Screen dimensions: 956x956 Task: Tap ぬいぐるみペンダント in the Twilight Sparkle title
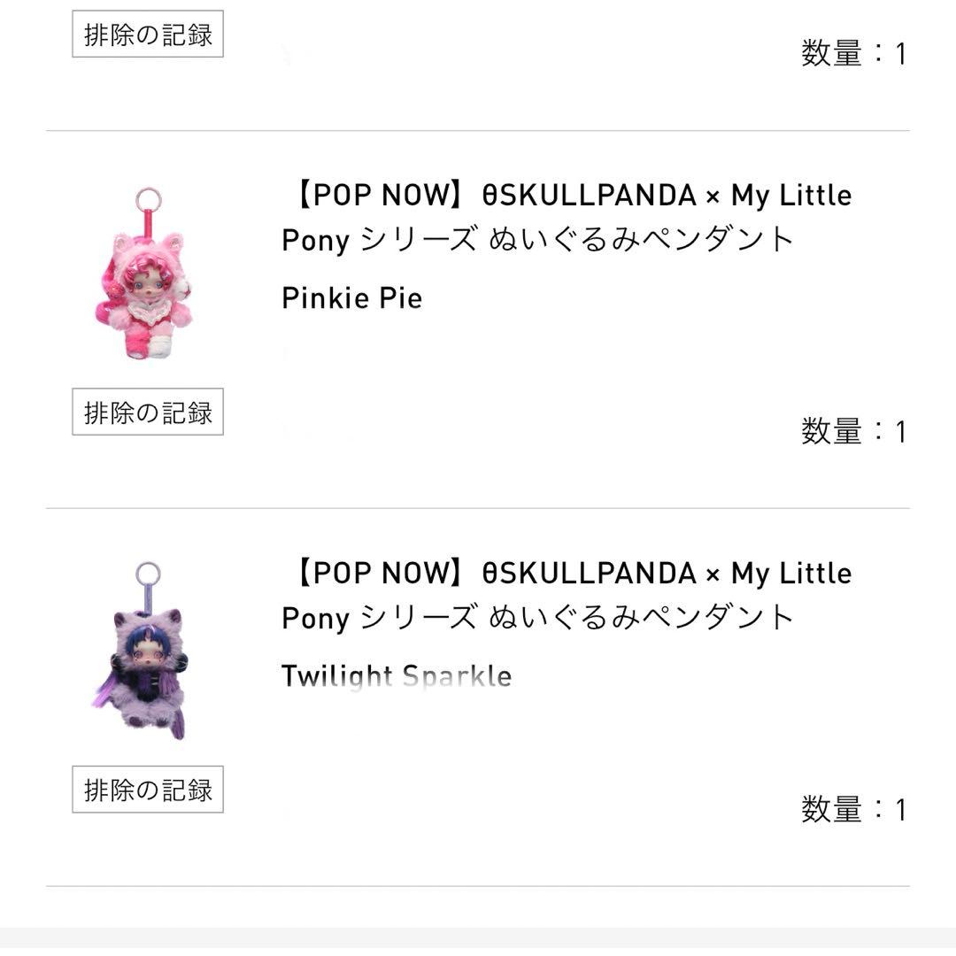(641, 617)
